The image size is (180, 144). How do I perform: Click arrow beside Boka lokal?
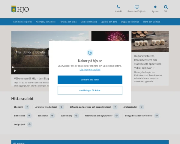[52, 115]
